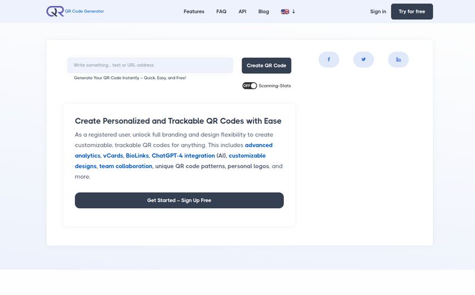This screenshot has width=475, height=295.
Task: Follow the vCards link
Action: pos(112,156)
